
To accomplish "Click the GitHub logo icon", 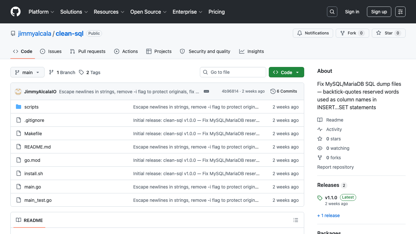I will (16, 12).
